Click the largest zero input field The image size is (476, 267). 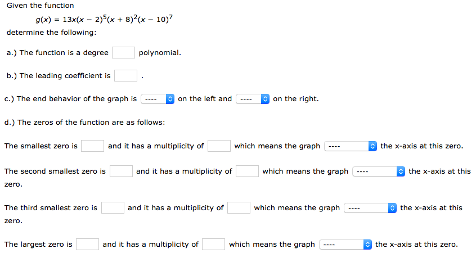pos(88,245)
